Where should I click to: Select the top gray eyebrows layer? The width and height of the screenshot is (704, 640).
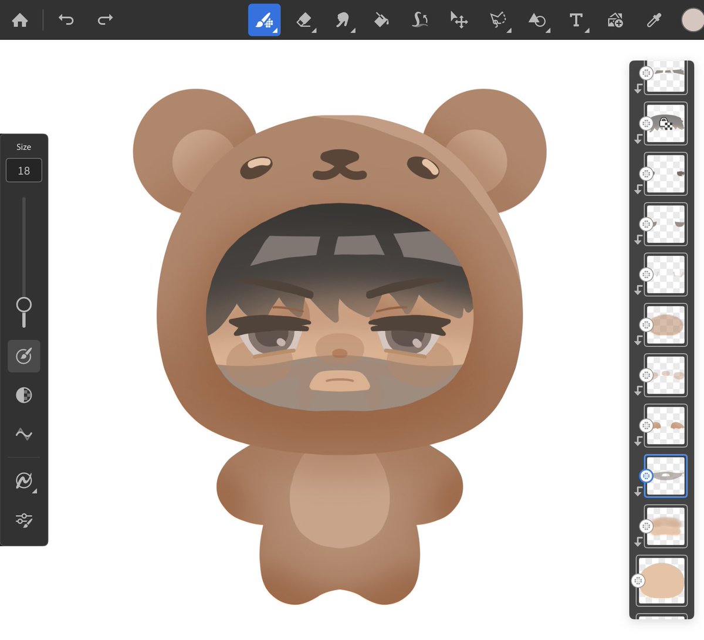[666, 77]
